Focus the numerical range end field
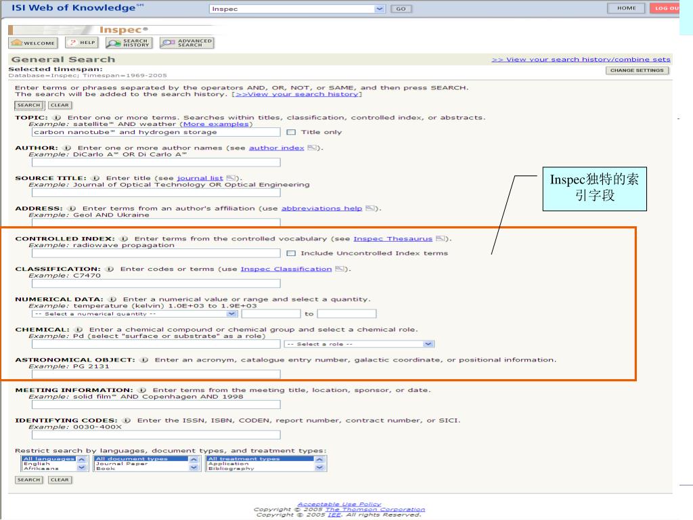This screenshot has height=520, width=693. tap(347, 314)
